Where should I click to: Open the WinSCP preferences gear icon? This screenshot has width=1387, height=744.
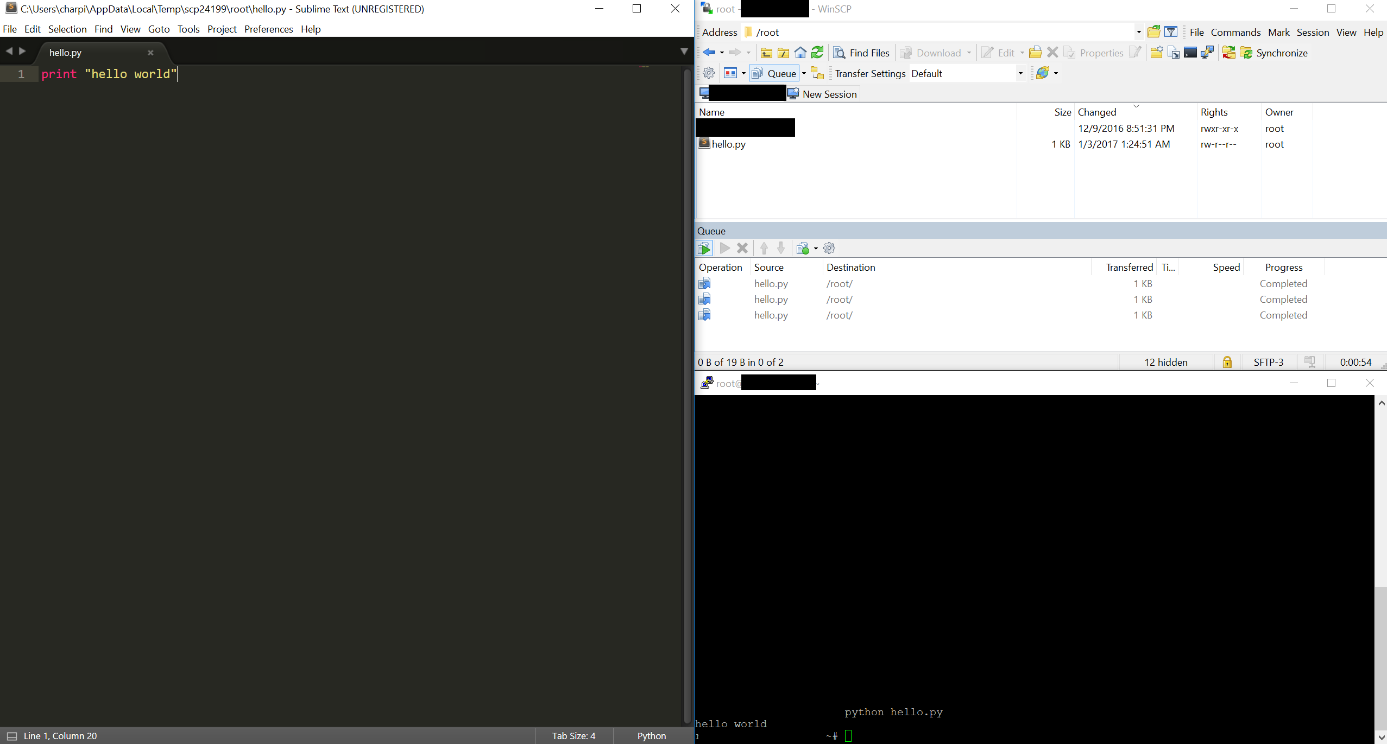pyautogui.click(x=709, y=73)
